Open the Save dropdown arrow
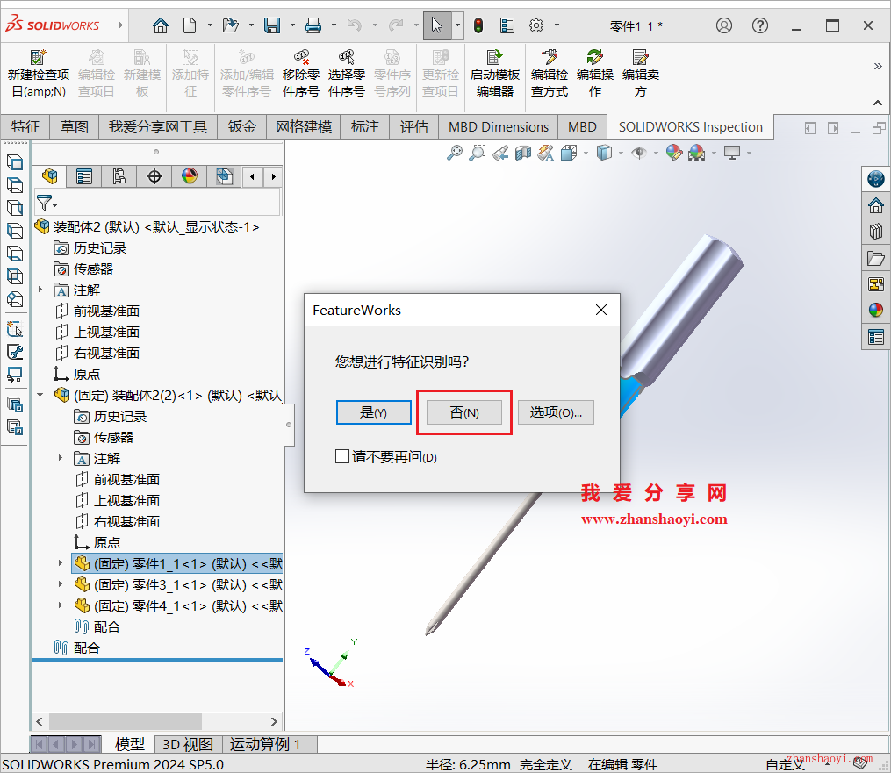891x773 pixels. click(292, 25)
